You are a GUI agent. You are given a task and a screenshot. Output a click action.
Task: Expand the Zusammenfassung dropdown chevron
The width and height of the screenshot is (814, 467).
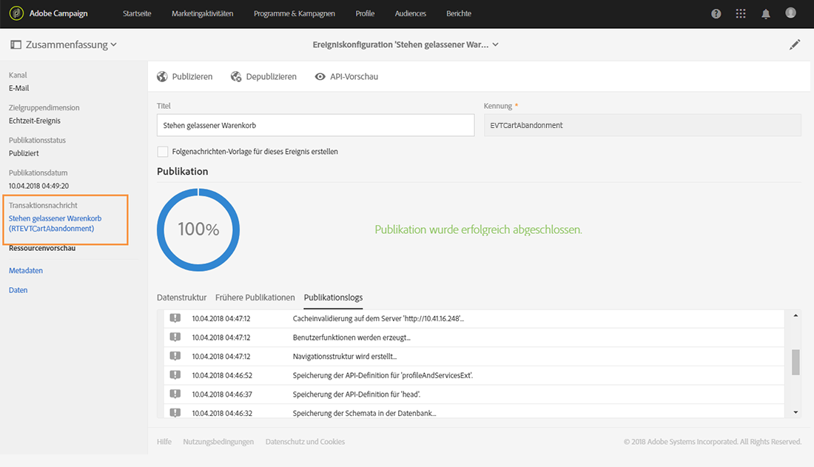coord(114,44)
